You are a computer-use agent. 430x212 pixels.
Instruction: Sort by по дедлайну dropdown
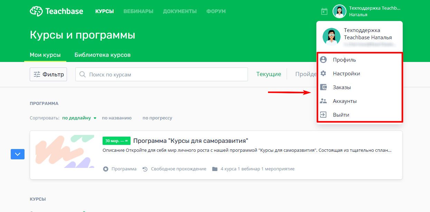79,118
